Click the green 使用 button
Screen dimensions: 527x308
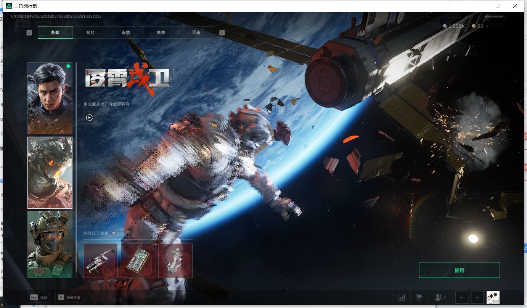(459, 270)
